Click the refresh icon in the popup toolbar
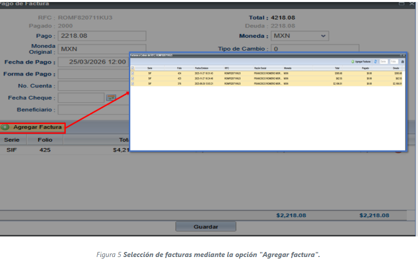This screenshot has width=418, height=259. [x=376, y=61]
